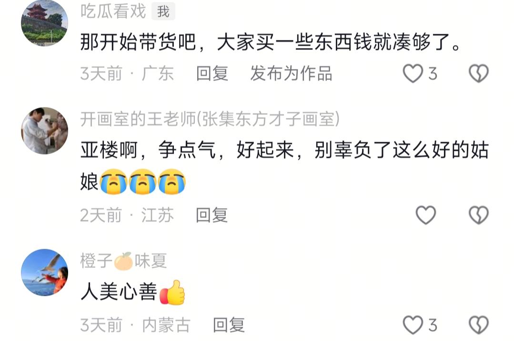The width and height of the screenshot is (514, 341).
Task: Dislike the 吃瓜看戏 comment with broken heart
Action: click(x=479, y=73)
